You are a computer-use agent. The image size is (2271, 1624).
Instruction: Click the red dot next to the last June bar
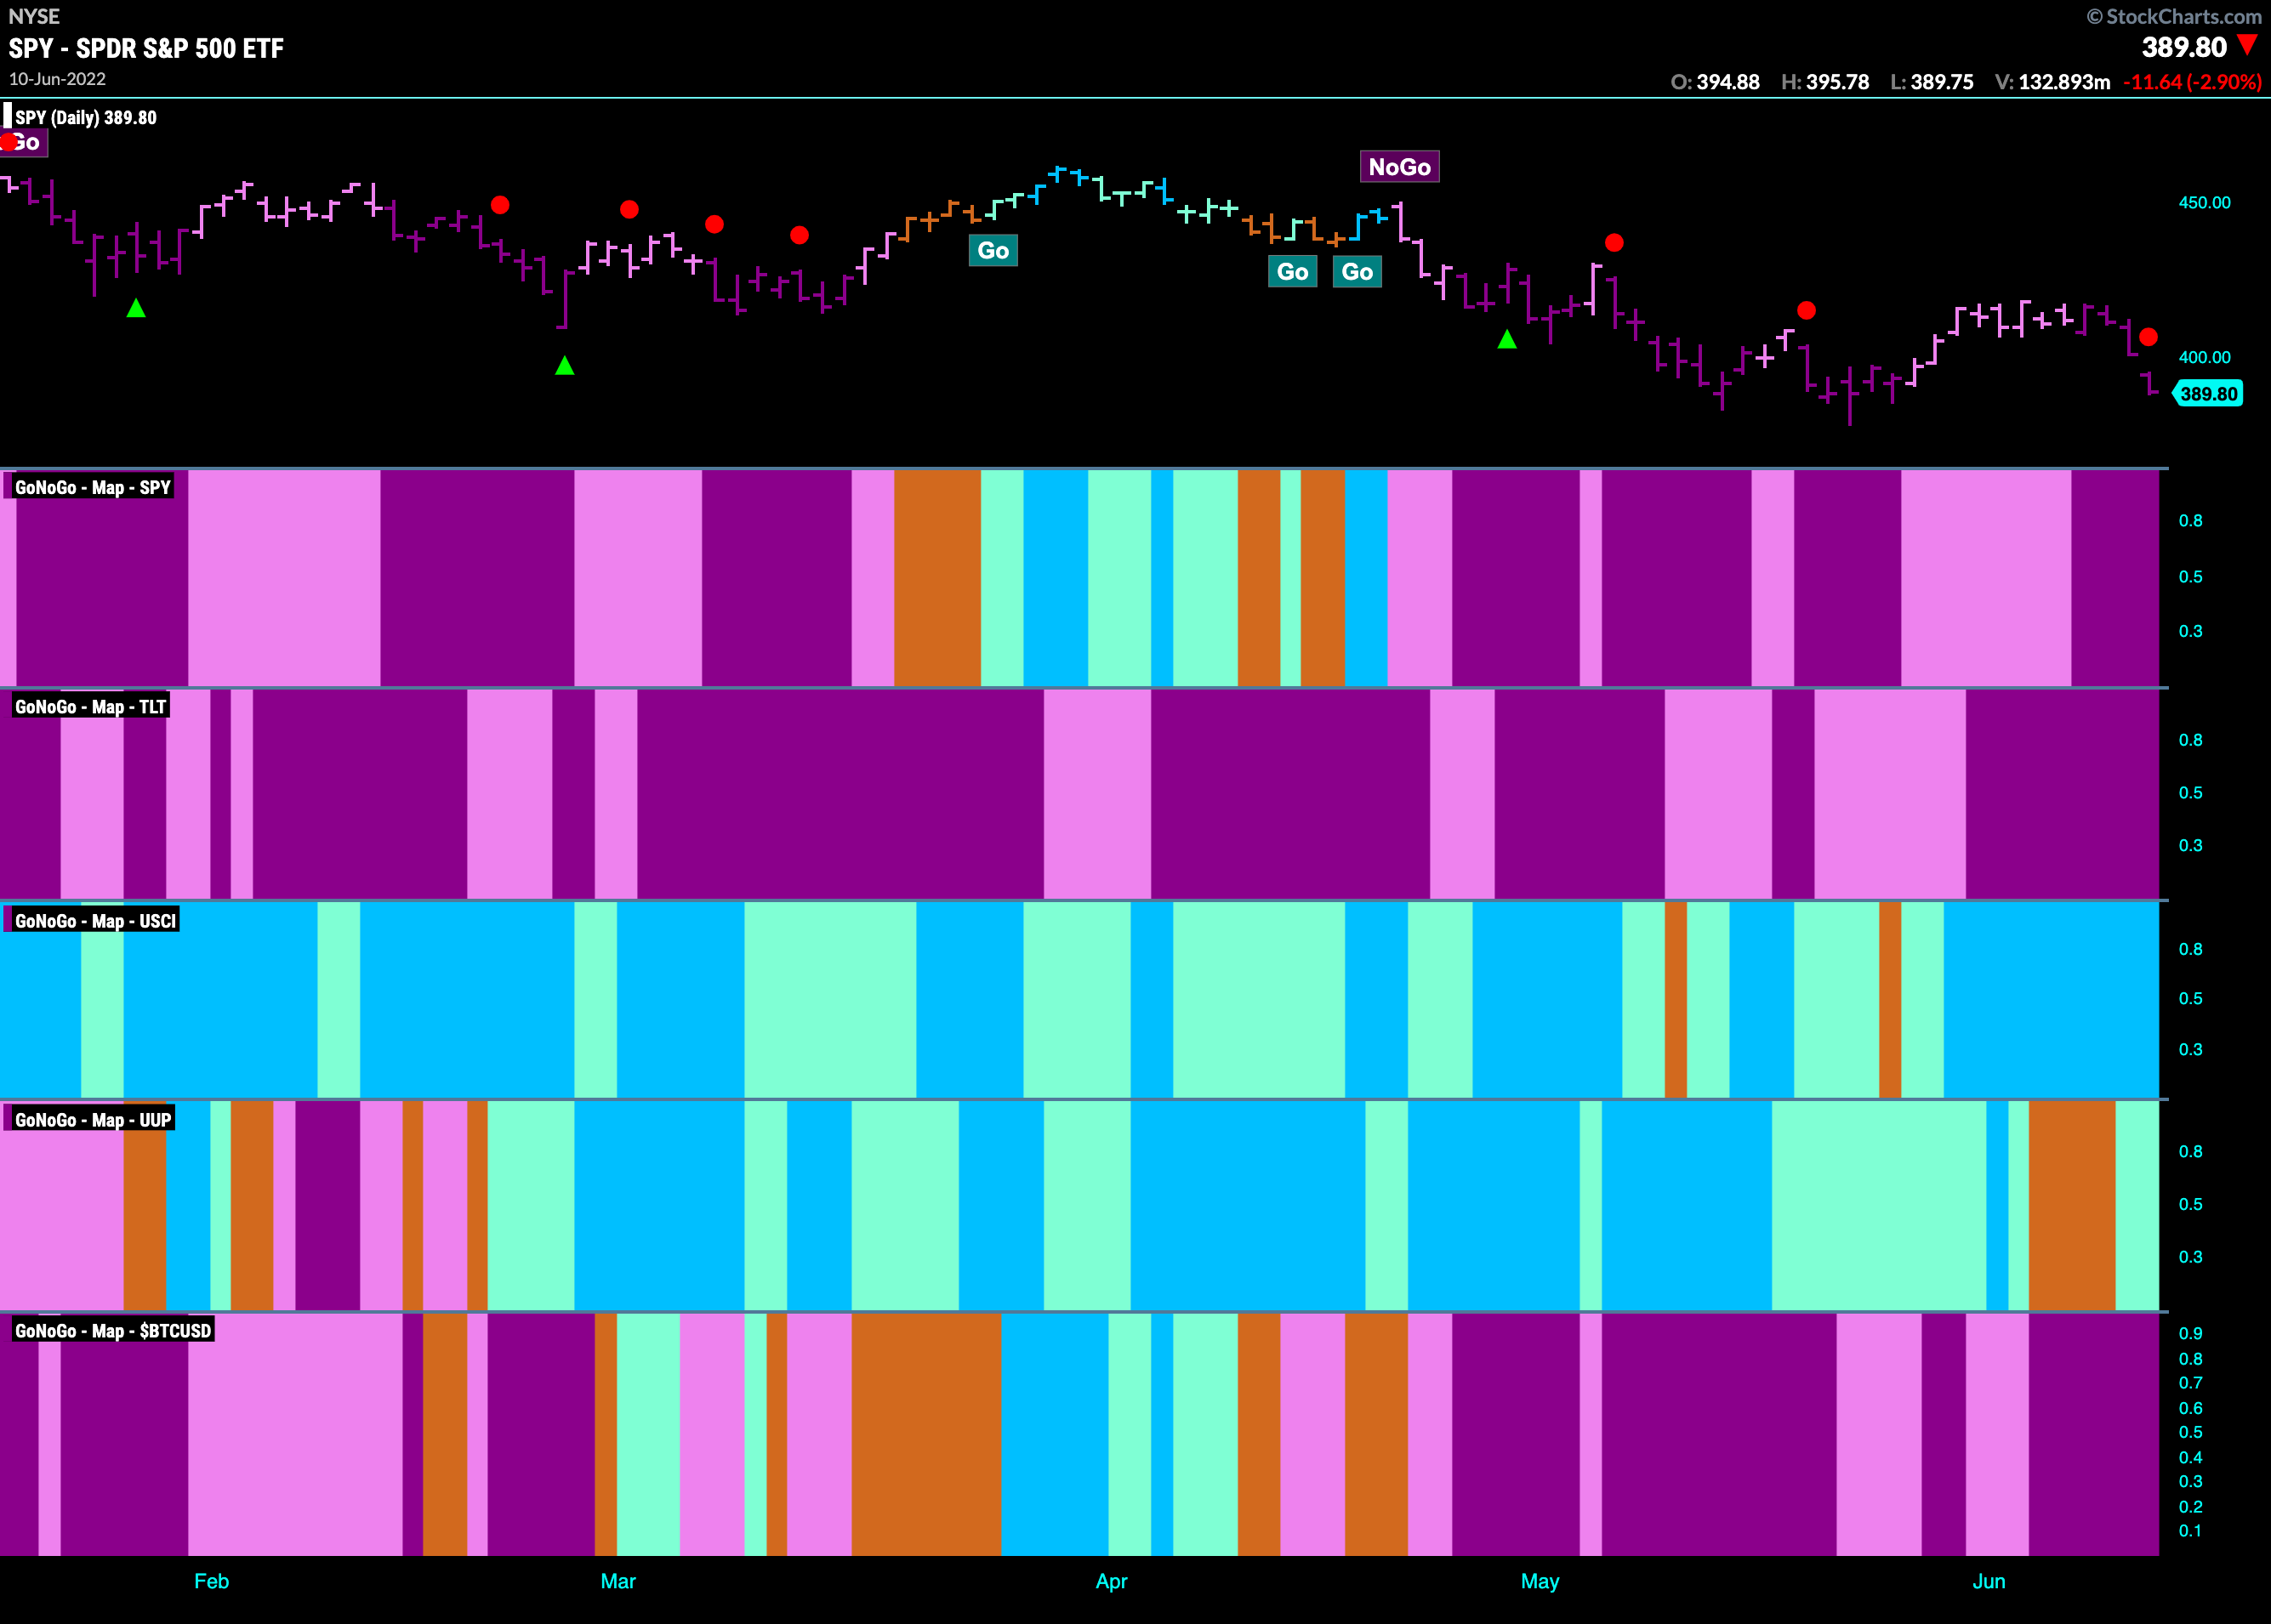tap(2148, 337)
